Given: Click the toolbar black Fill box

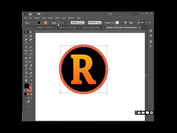Looking at the screenshot, I should click(x=27, y=86).
